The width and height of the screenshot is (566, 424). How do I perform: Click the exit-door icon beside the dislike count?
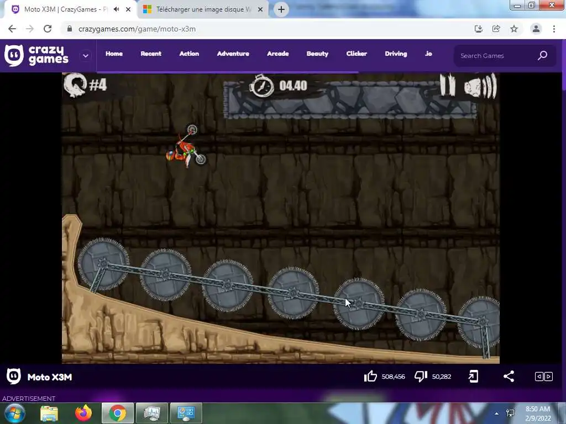pos(473,377)
